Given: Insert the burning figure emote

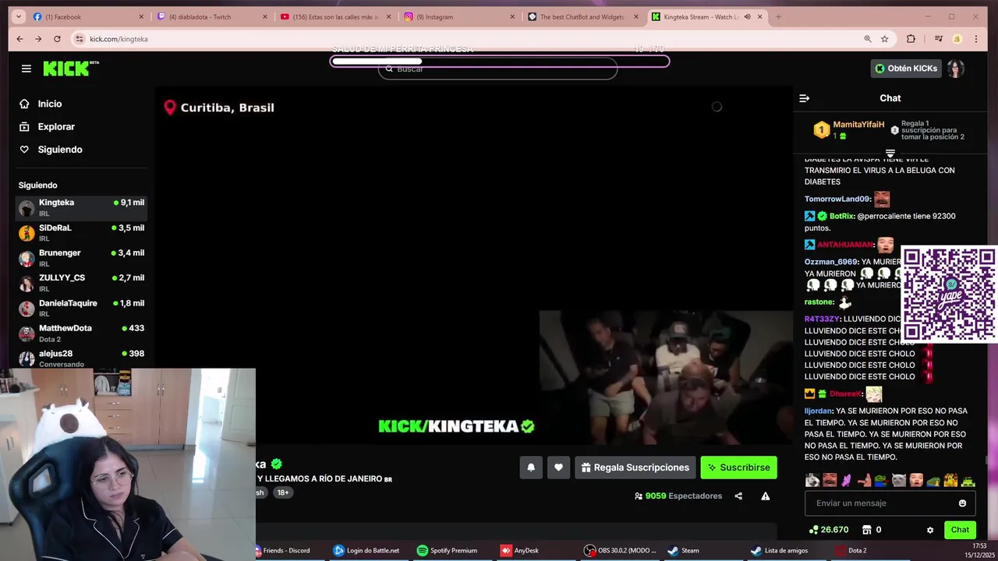Looking at the screenshot, I should (x=950, y=481).
